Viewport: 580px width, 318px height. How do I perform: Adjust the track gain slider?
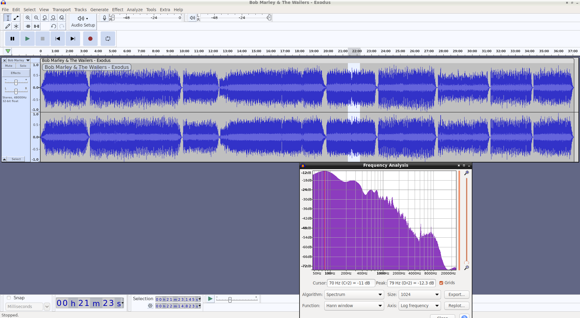point(16,82)
